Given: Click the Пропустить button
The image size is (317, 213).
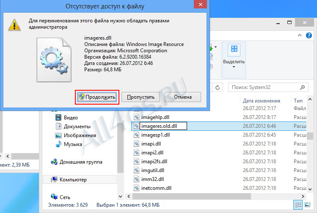Looking at the screenshot, I should click(141, 97).
